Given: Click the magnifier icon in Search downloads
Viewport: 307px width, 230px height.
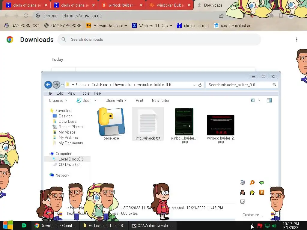Looking at the screenshot, I should [64, 40].
